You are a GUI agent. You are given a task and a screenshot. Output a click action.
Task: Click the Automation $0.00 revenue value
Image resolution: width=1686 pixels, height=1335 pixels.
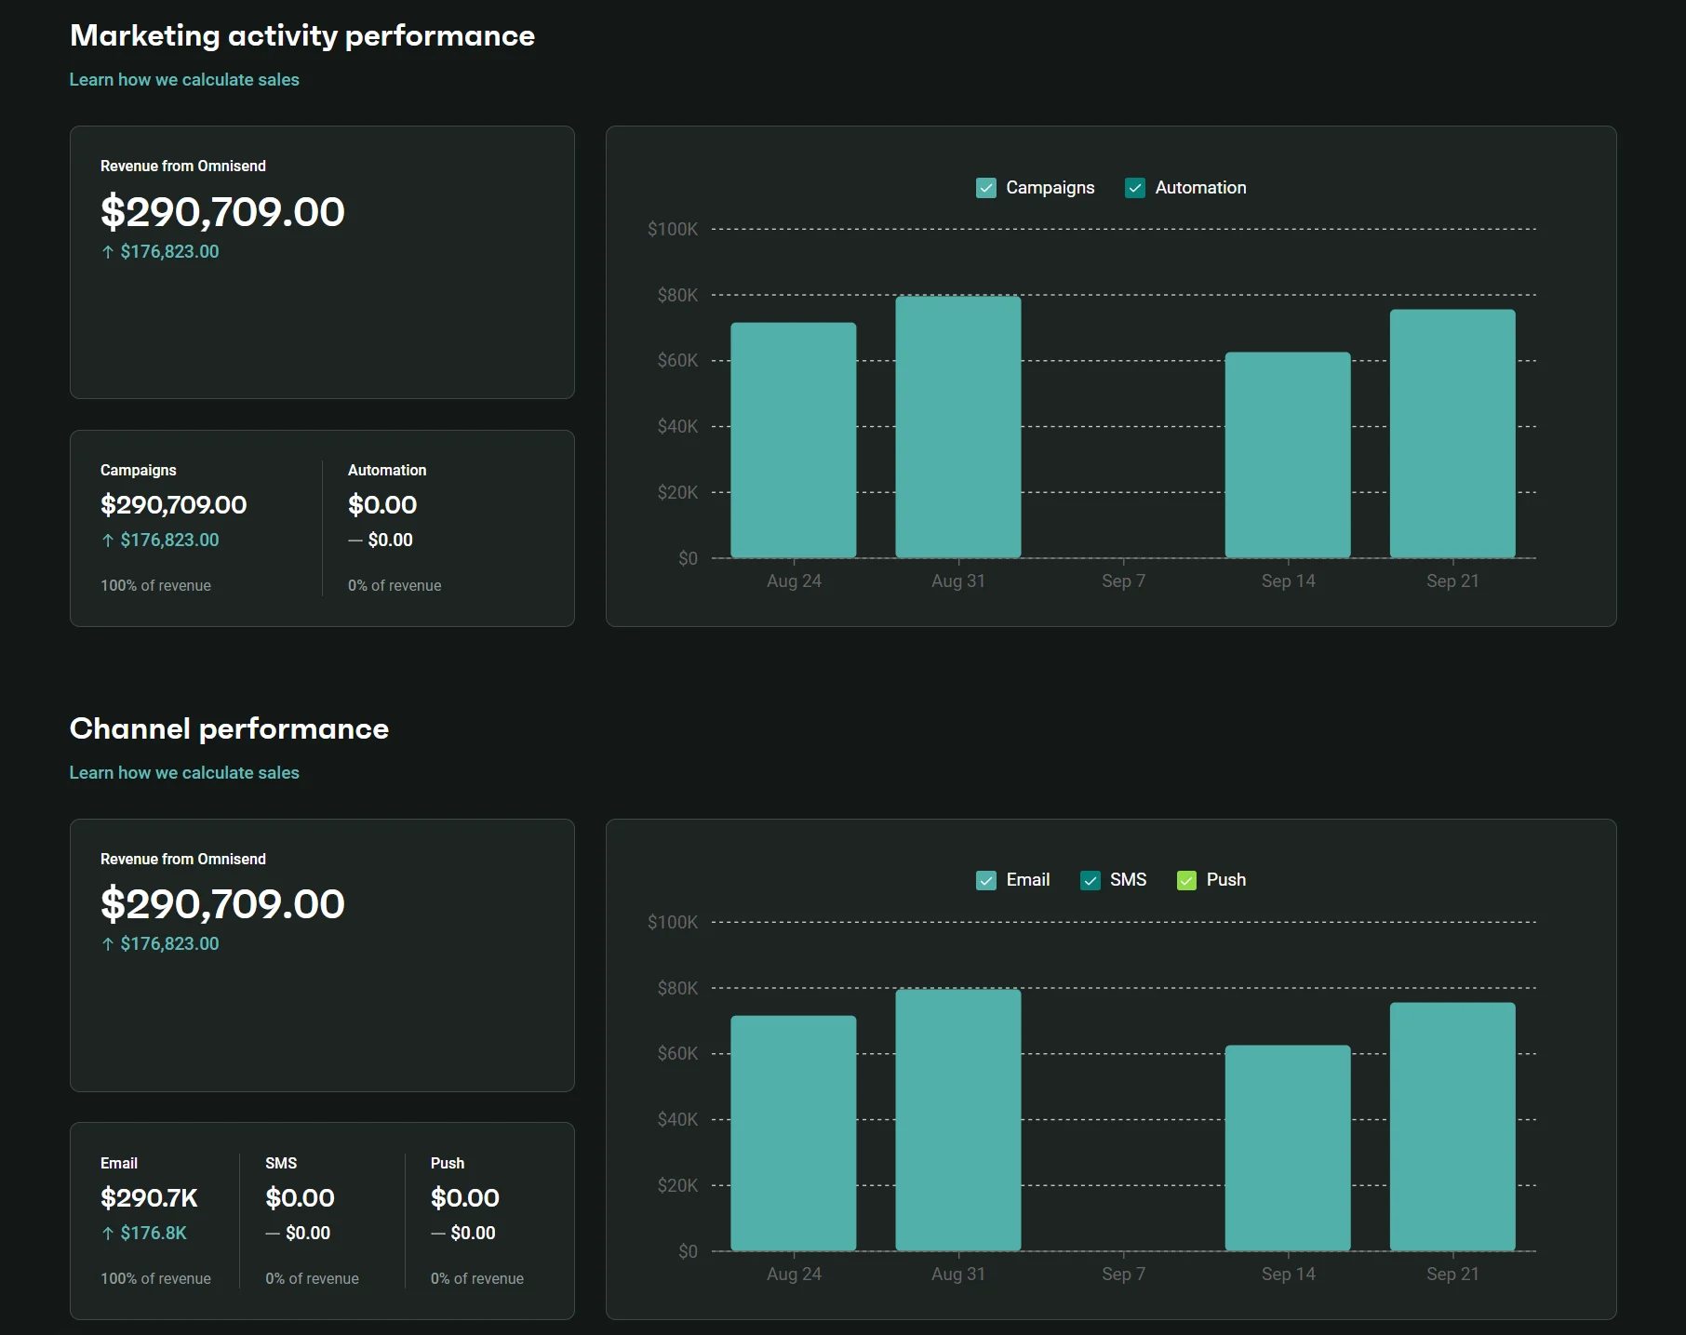point(382,505)
